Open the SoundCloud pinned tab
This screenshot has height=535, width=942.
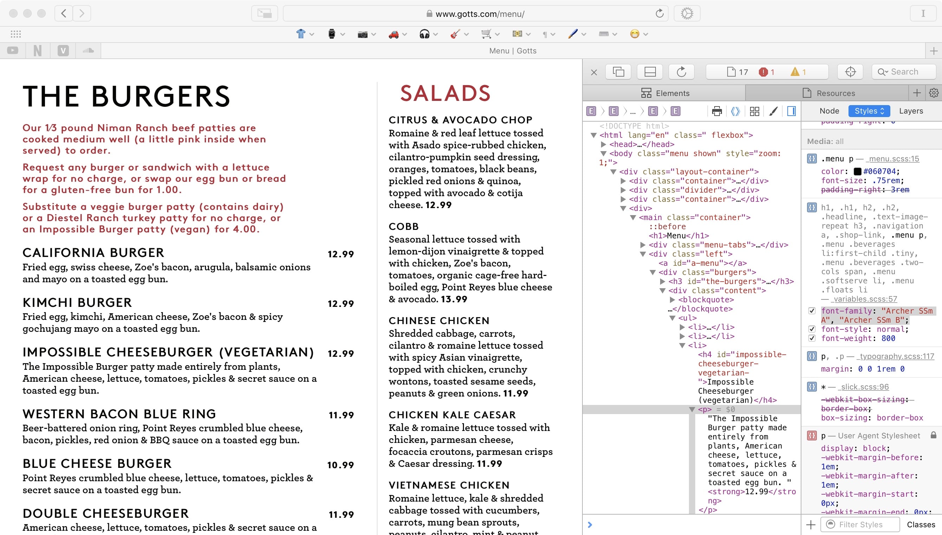pos(88,50)
